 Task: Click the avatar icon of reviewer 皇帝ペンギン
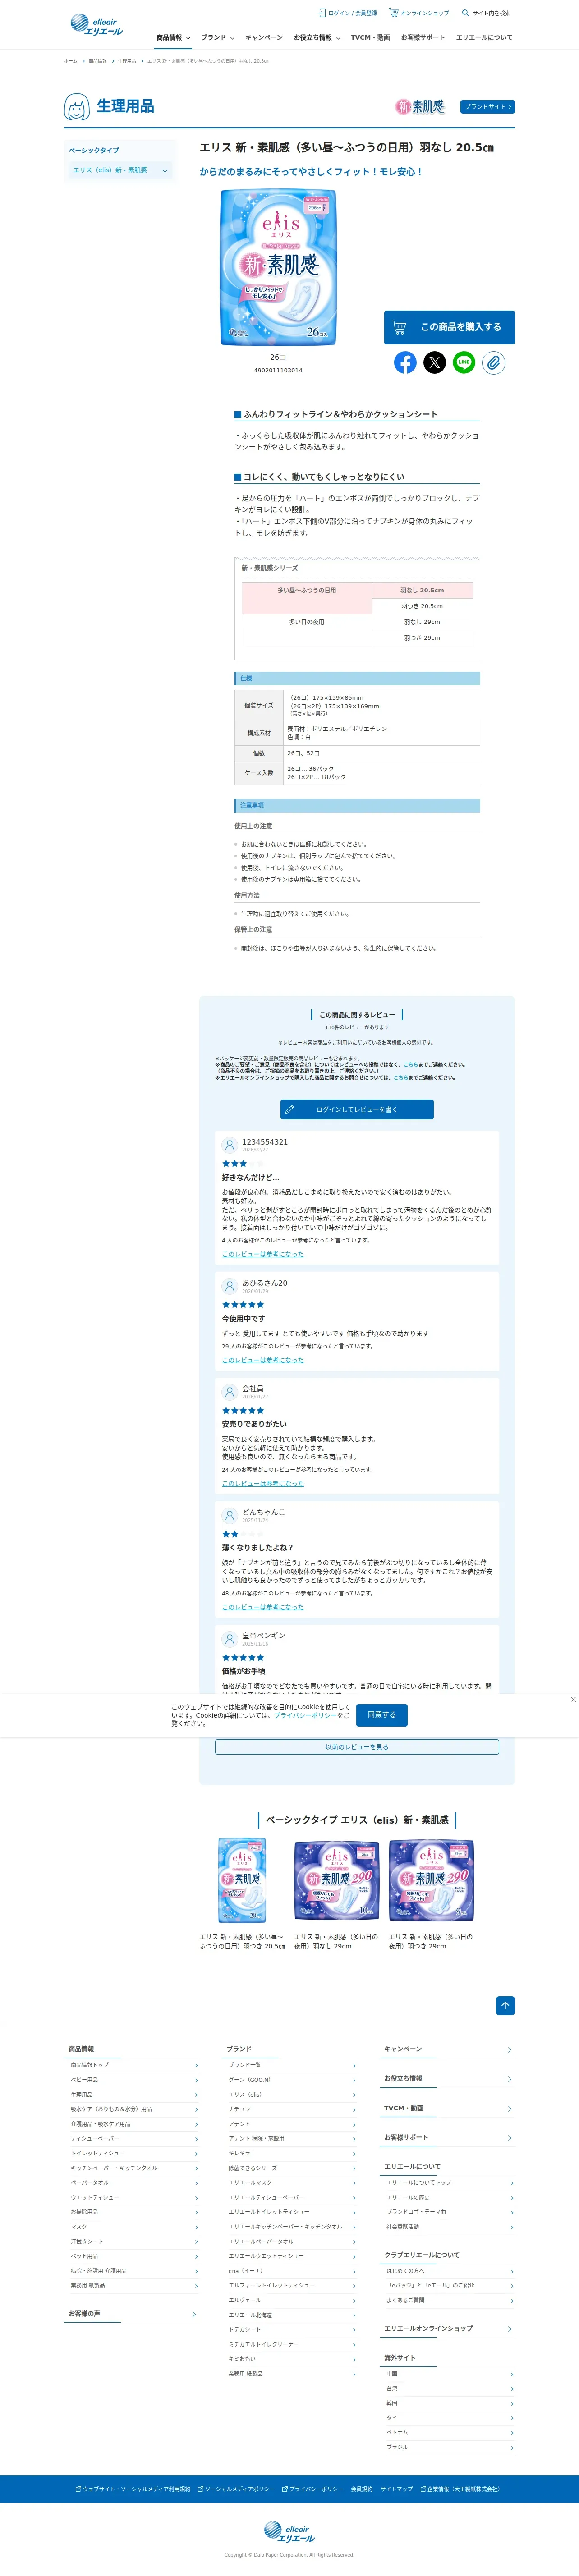tap(229, 1639)
